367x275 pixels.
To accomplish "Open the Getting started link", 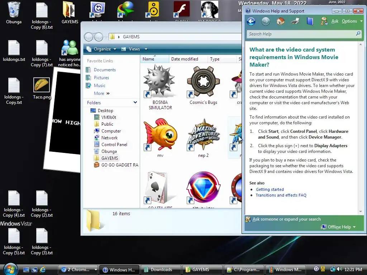I will 270,189.
